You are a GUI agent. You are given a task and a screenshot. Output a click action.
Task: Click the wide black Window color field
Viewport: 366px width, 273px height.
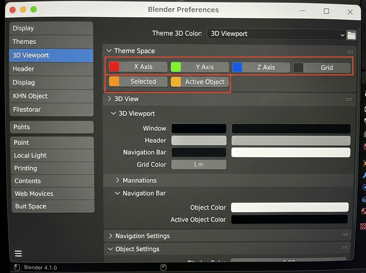291,129
